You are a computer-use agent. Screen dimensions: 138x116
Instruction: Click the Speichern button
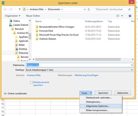click(x=103, y=93)
